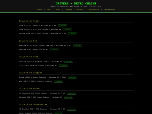Download Realtek RTL8139 Network Driver
The image size is (152, 114).
click(x=68, y=61)
